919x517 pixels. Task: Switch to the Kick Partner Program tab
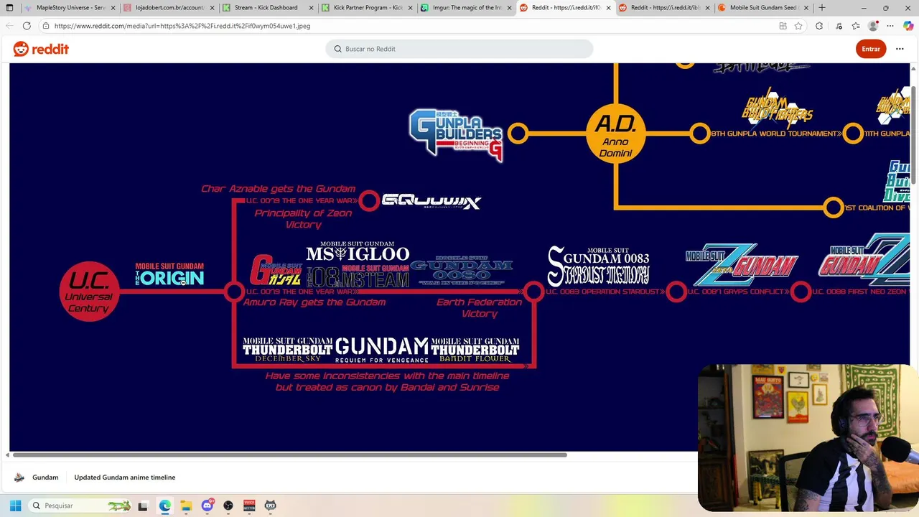tap(366, 8)
